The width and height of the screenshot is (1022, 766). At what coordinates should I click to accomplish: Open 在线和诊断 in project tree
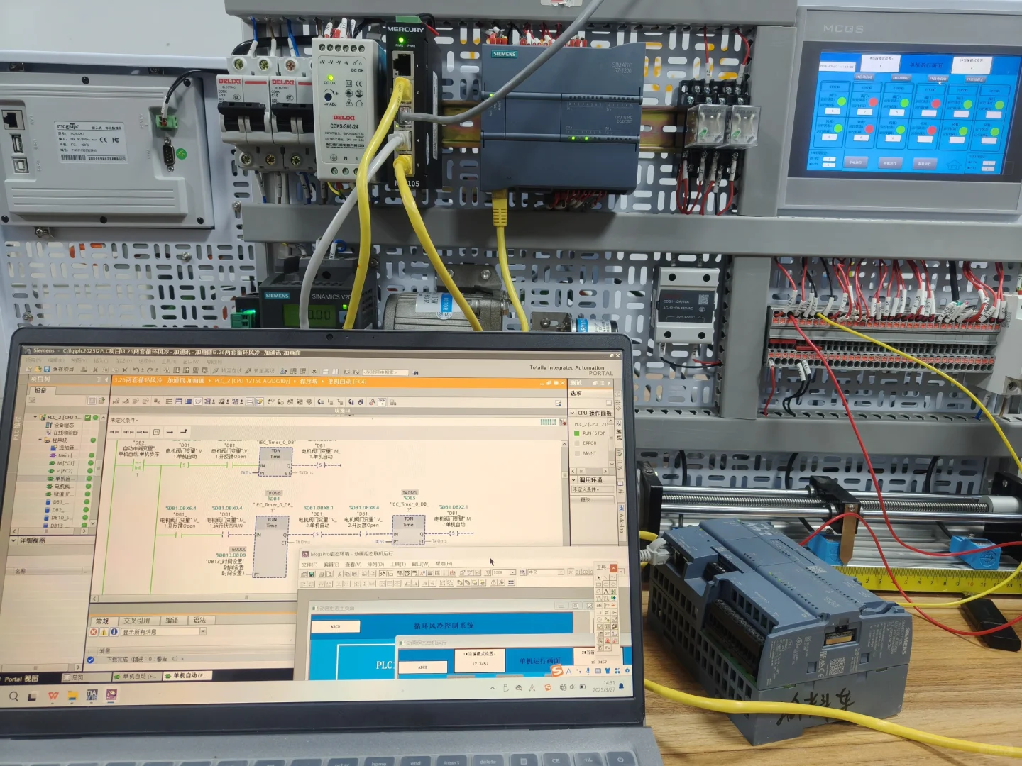click(x=61, y=433)
